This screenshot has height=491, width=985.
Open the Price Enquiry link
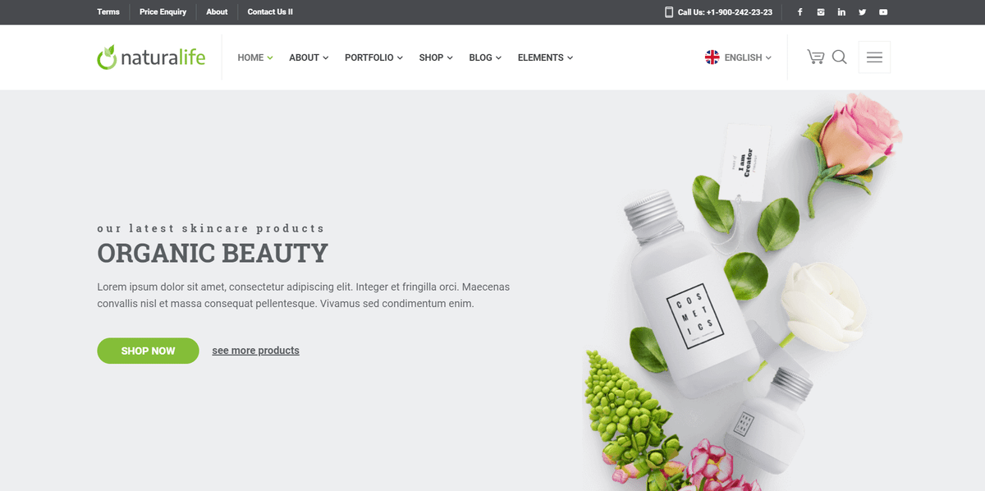pyautogui.click(x=163, y=12)
